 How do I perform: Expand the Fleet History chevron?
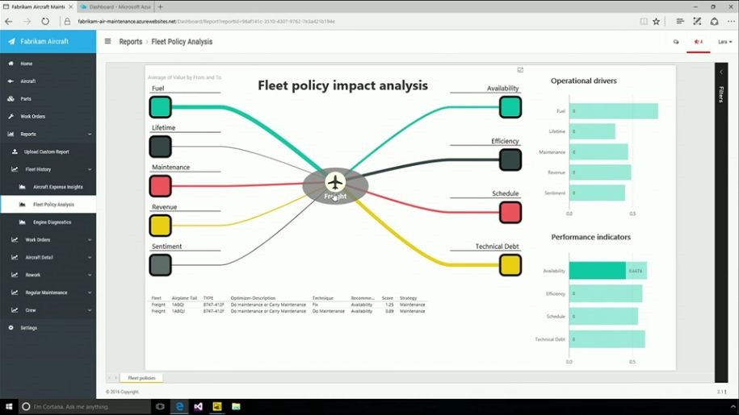pos(90,169)
